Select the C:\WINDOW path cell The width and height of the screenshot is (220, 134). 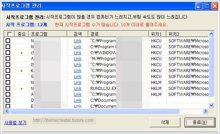click(103, 53)
